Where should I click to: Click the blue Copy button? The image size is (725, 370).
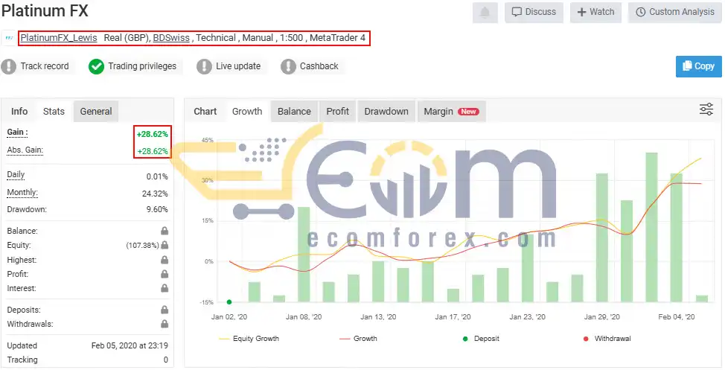click(699, 66)
